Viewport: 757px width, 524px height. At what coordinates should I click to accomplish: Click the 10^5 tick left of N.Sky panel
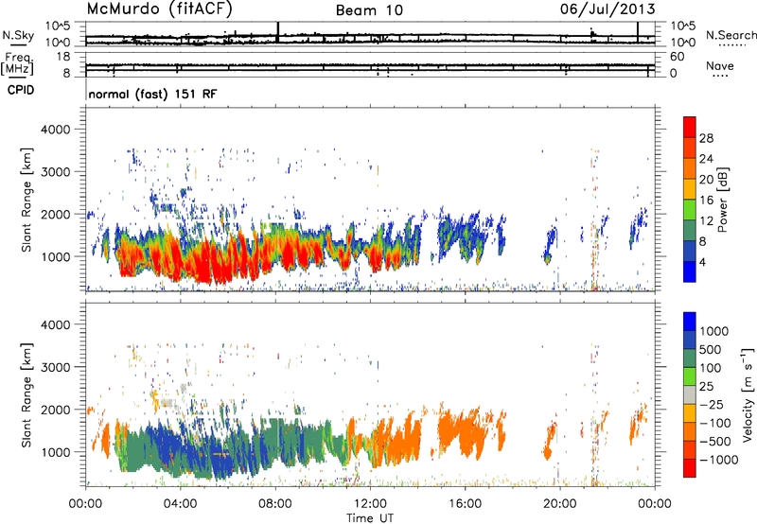[x=58, y=26]
